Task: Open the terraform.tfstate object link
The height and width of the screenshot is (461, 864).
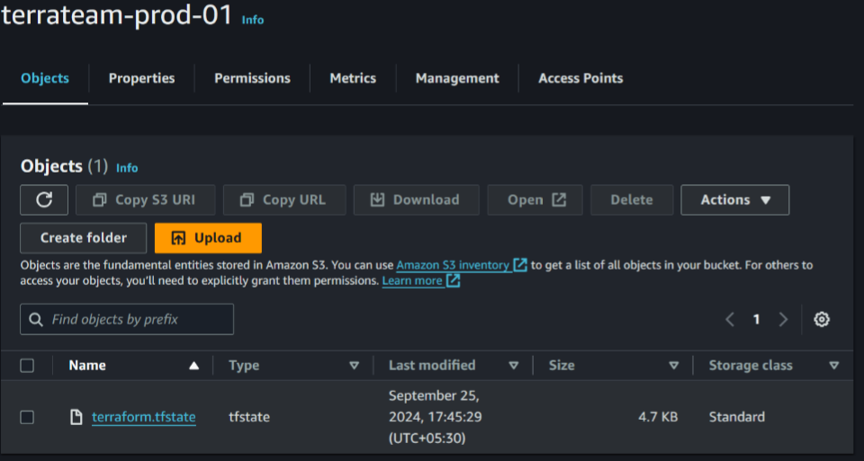Action: (x=144, y=417)
